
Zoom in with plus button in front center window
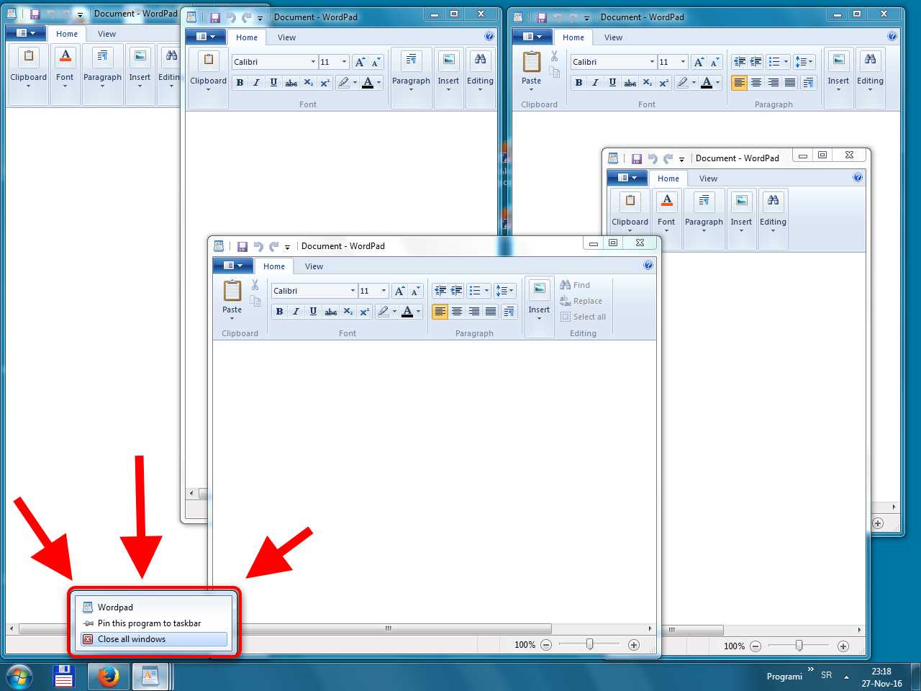click(634, 645)
